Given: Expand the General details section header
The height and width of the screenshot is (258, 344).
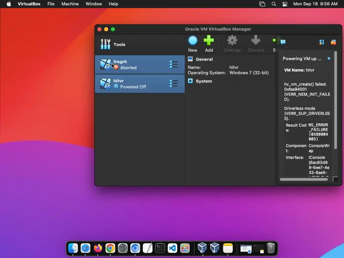Looking at the screenshot, I should (204, 59).
